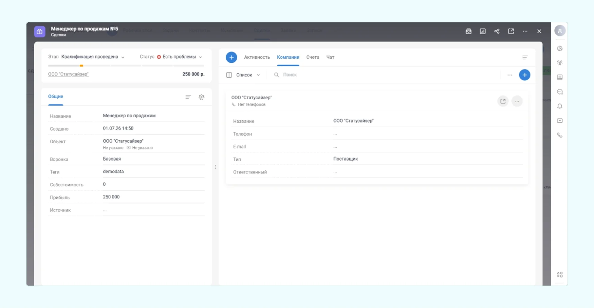
Task: Open the apps grid icon at sidebar bottom
Action: coord(560,274)
